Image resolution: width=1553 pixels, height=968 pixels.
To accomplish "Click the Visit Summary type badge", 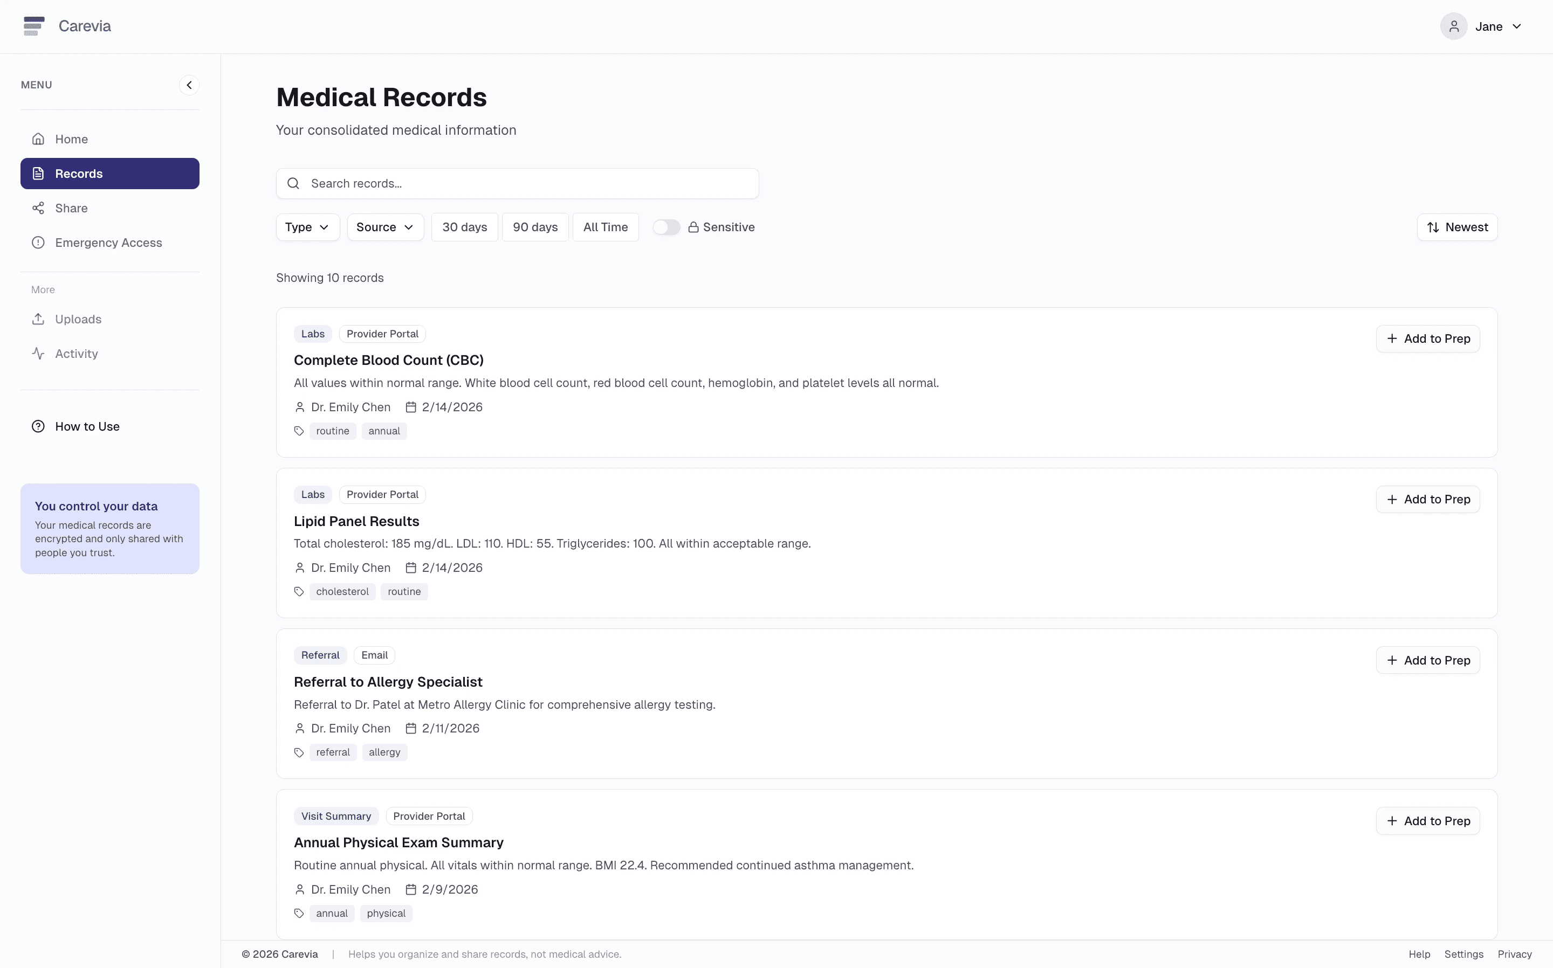I will tap(336, 816).
